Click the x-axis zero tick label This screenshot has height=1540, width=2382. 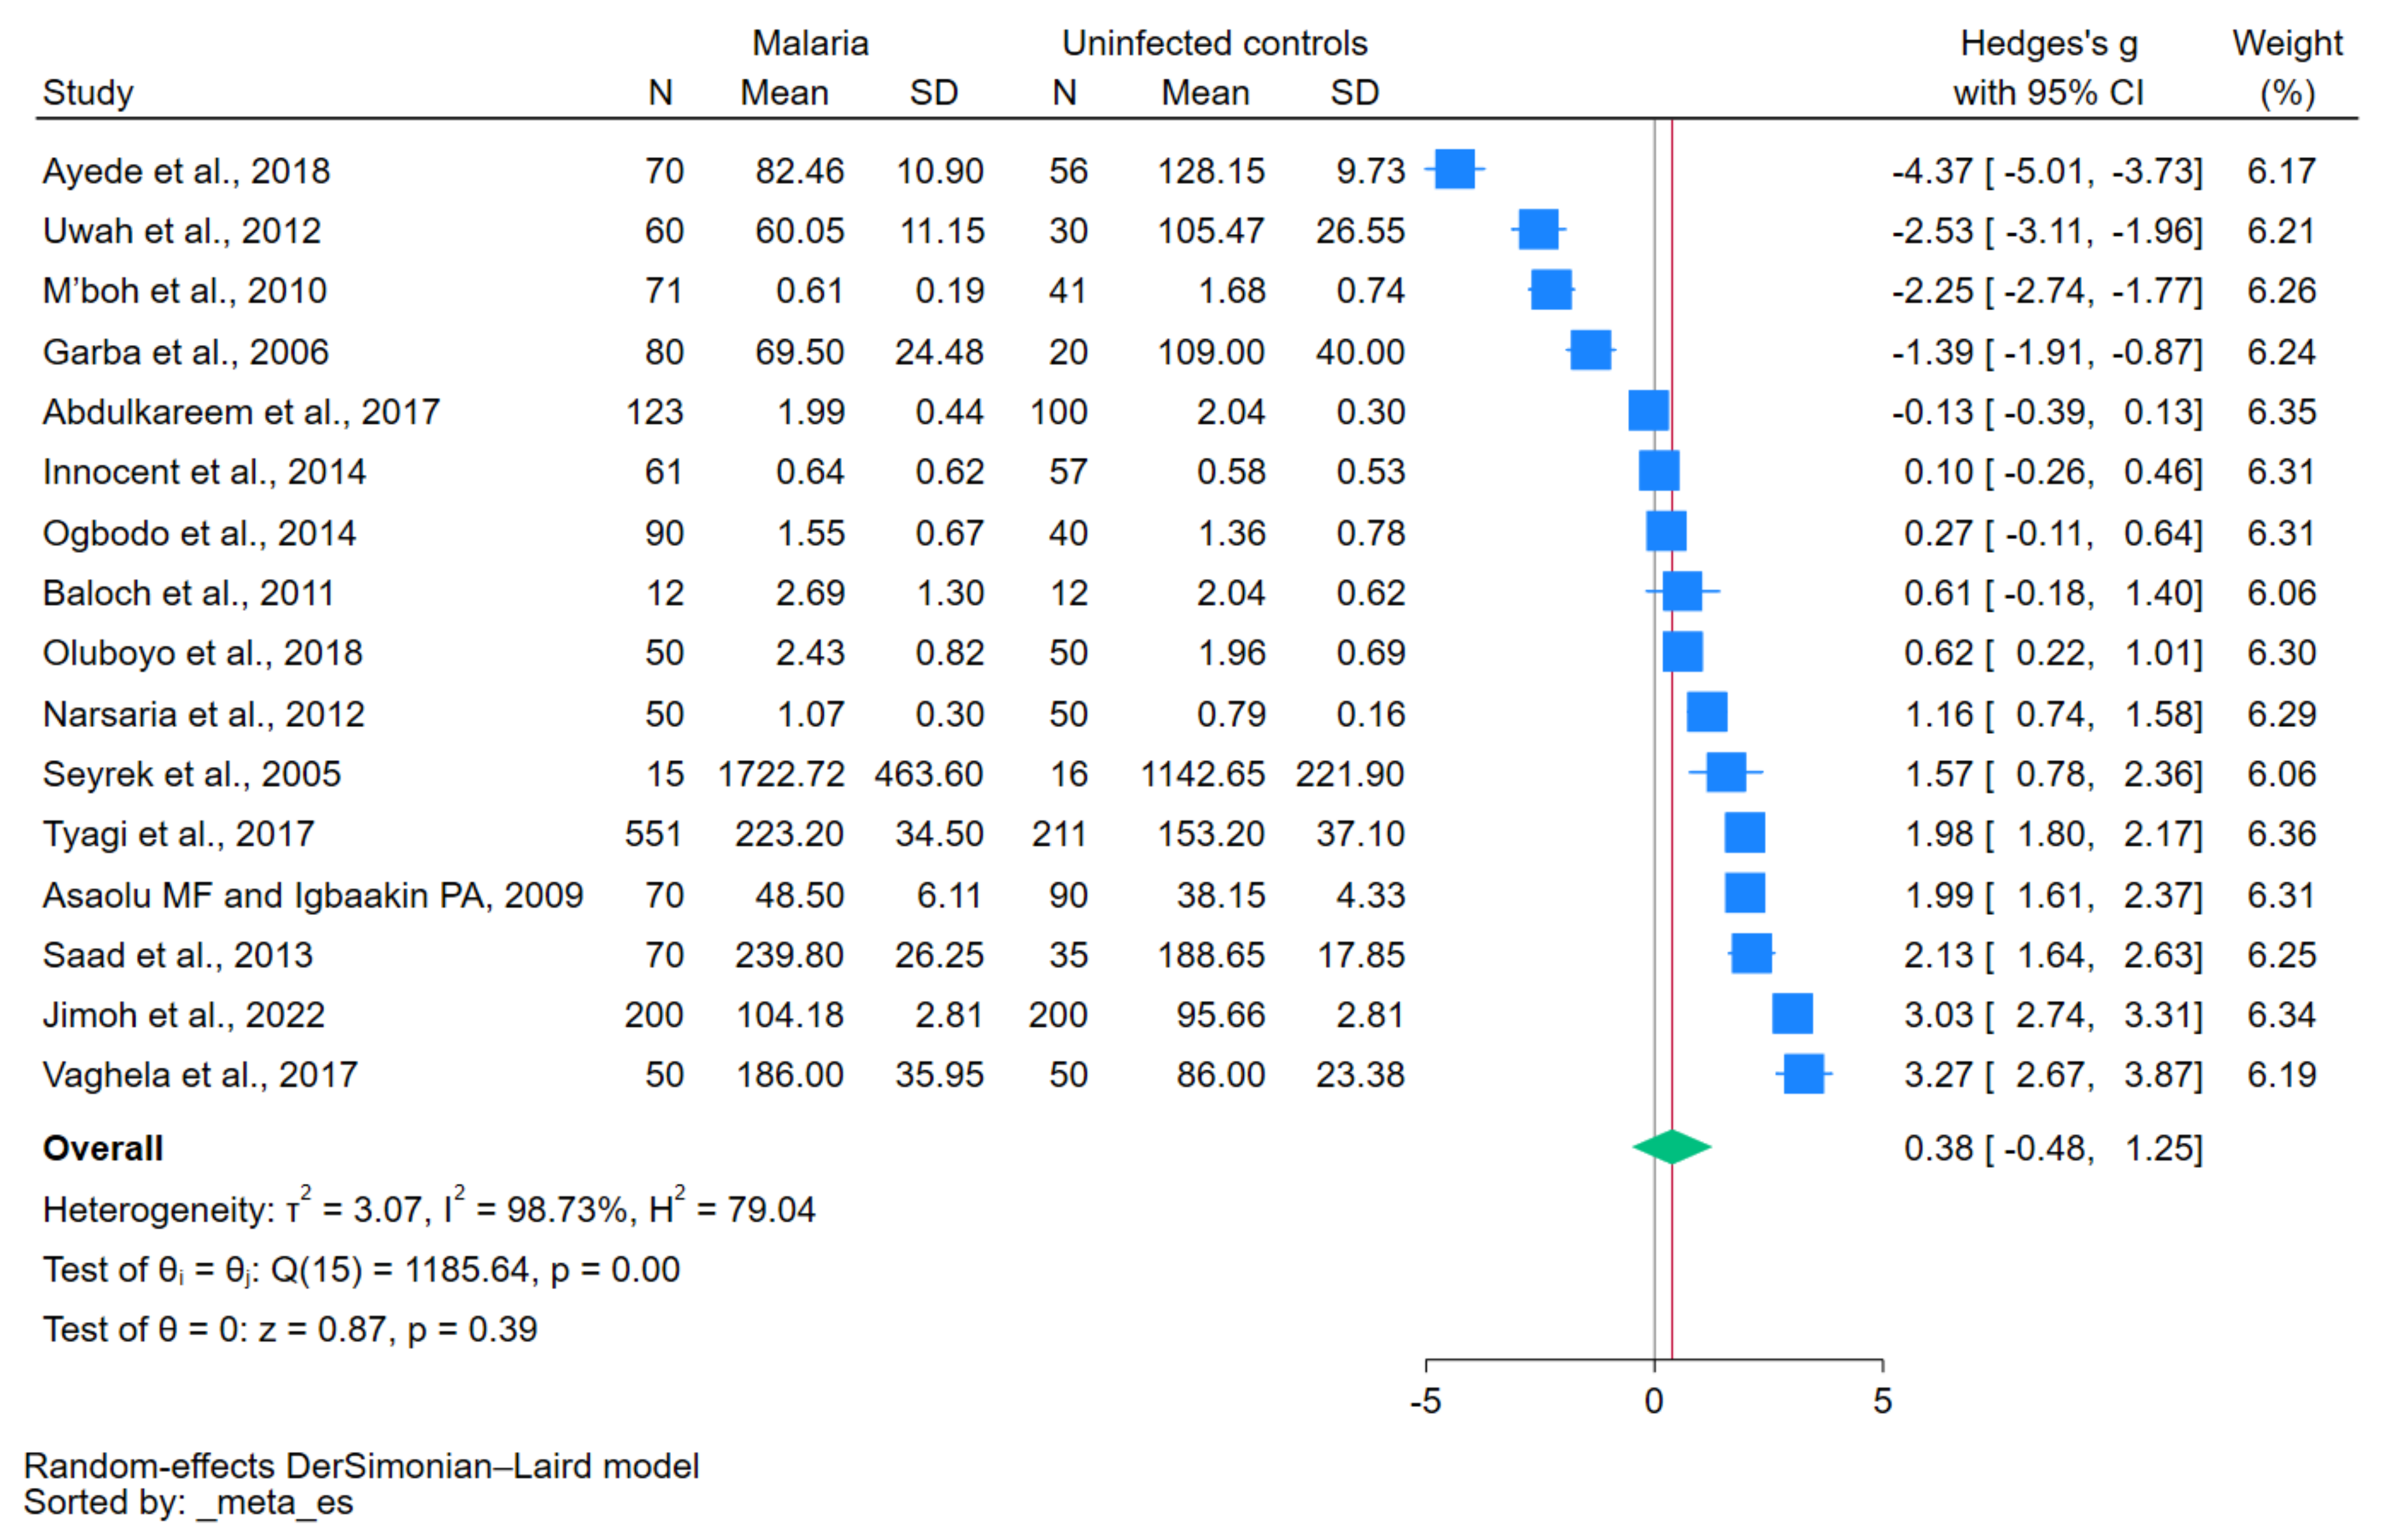[x=1654, y=1402]
